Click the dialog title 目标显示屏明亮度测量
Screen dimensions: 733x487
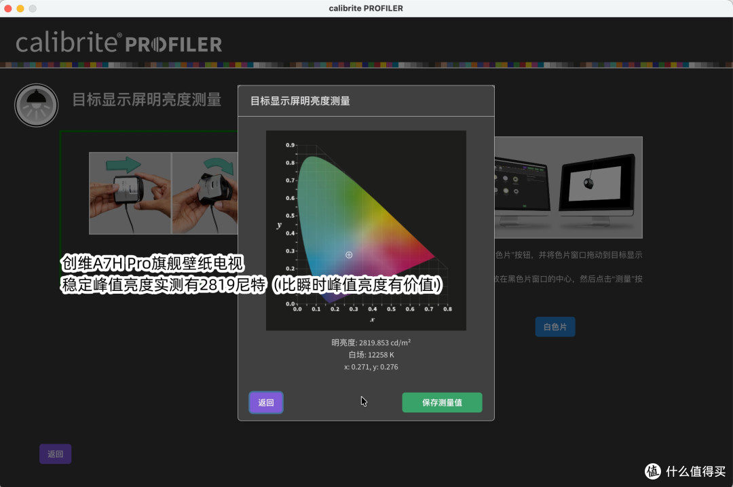(300, 101)
